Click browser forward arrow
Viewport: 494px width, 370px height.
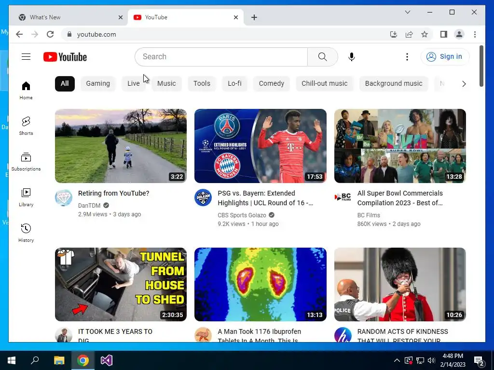(35, 34)
